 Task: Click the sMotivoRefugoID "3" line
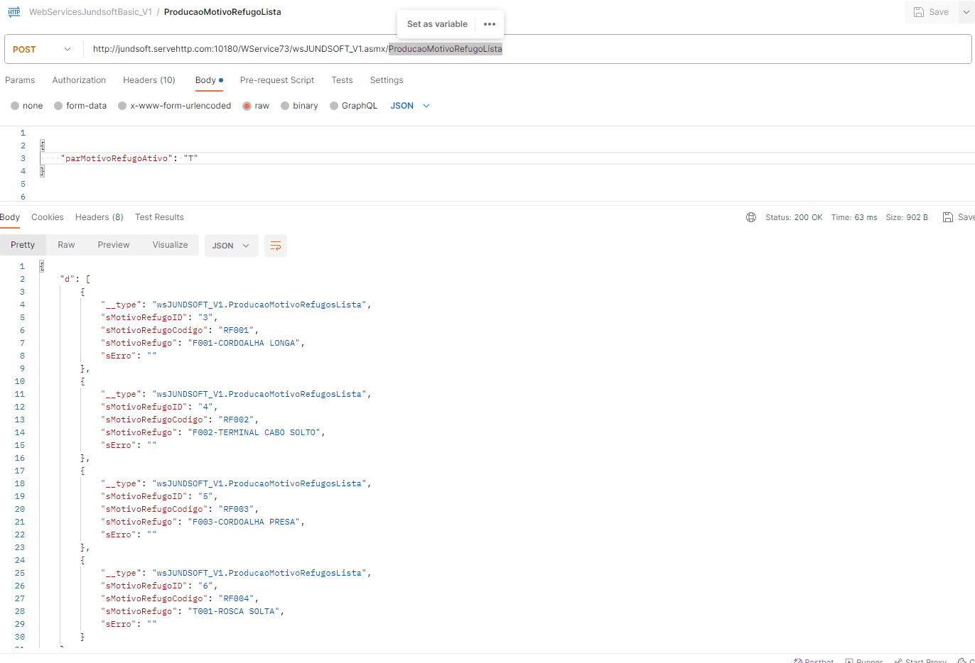pyautogui.click(x=160, y=317)
